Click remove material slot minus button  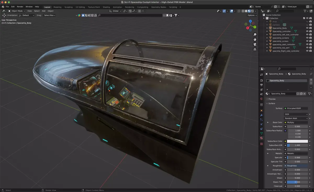[x=311, y=83]
